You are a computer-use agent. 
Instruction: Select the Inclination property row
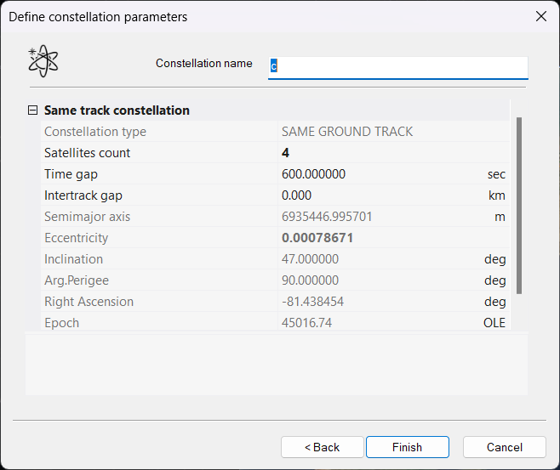[x=74, y=259]
